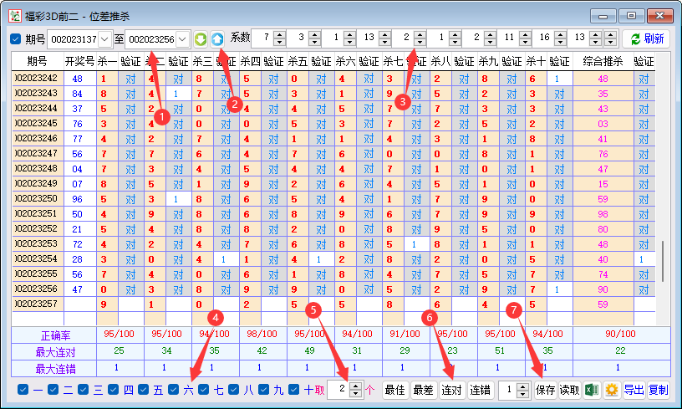Click the 开奖号 column header
This screenshot has height=409, width=682.
click(x=79, y=61)
